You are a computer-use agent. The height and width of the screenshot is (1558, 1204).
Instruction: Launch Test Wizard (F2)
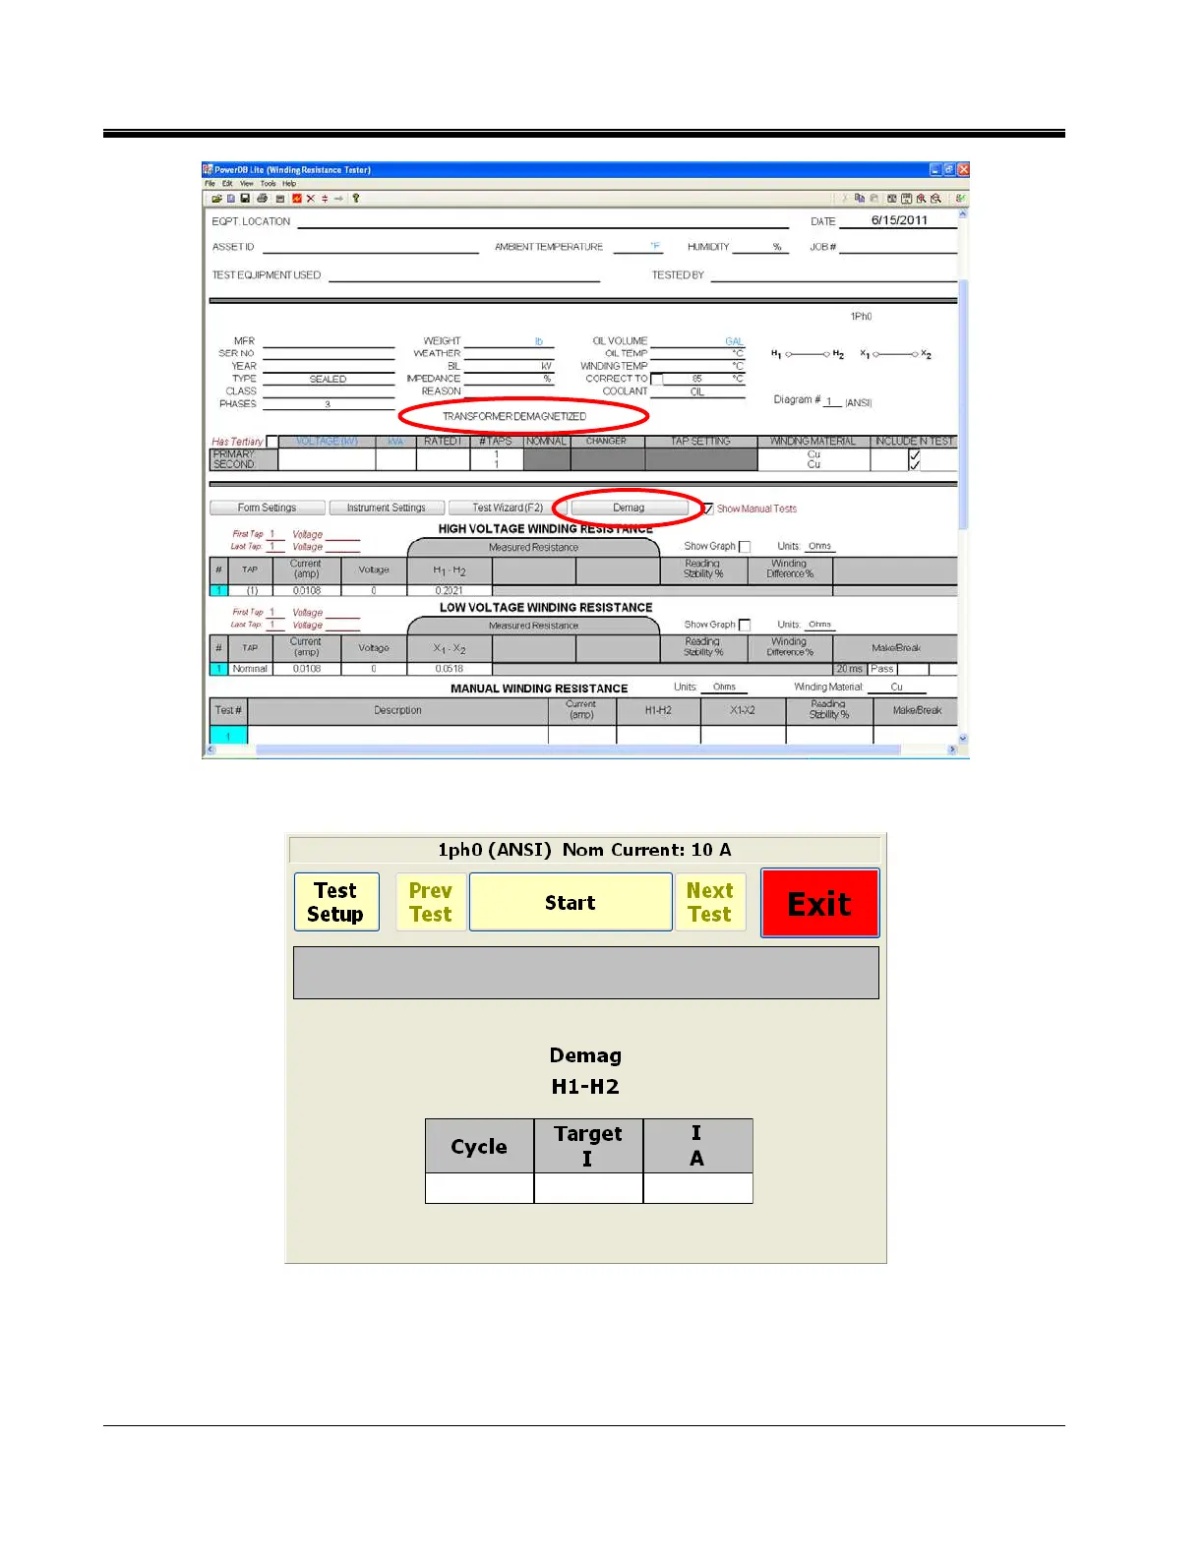pos(508,509)
